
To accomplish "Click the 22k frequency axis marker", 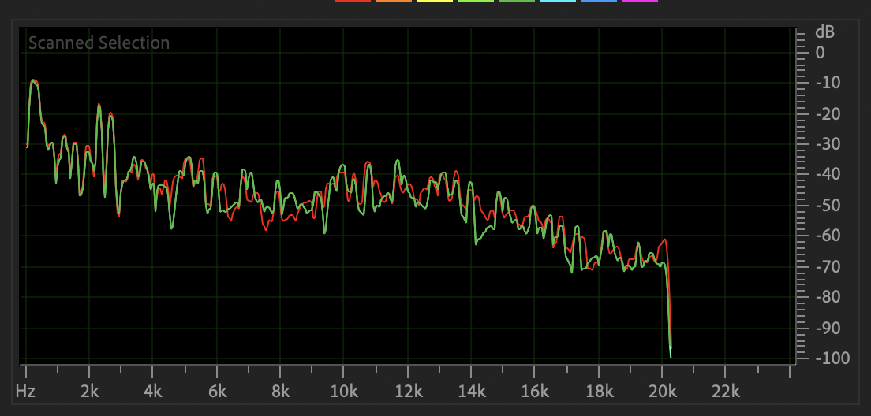I will pyautogui.click(x=726, y=391).
